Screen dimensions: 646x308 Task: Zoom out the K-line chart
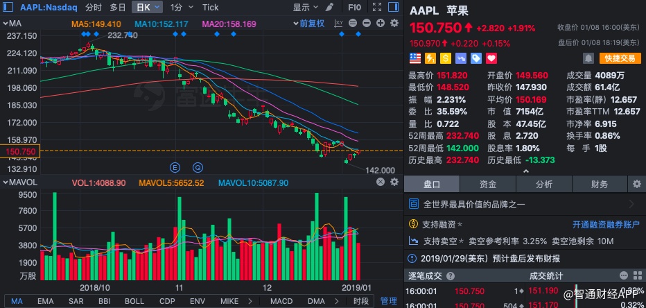click(x=366, y=23)
